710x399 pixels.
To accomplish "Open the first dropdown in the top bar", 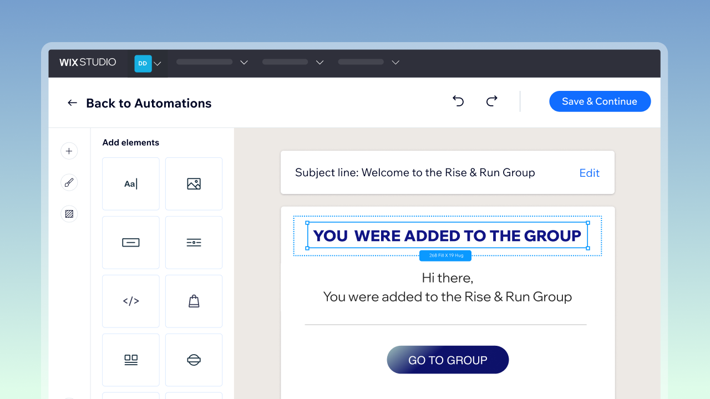I will [244, 62].
